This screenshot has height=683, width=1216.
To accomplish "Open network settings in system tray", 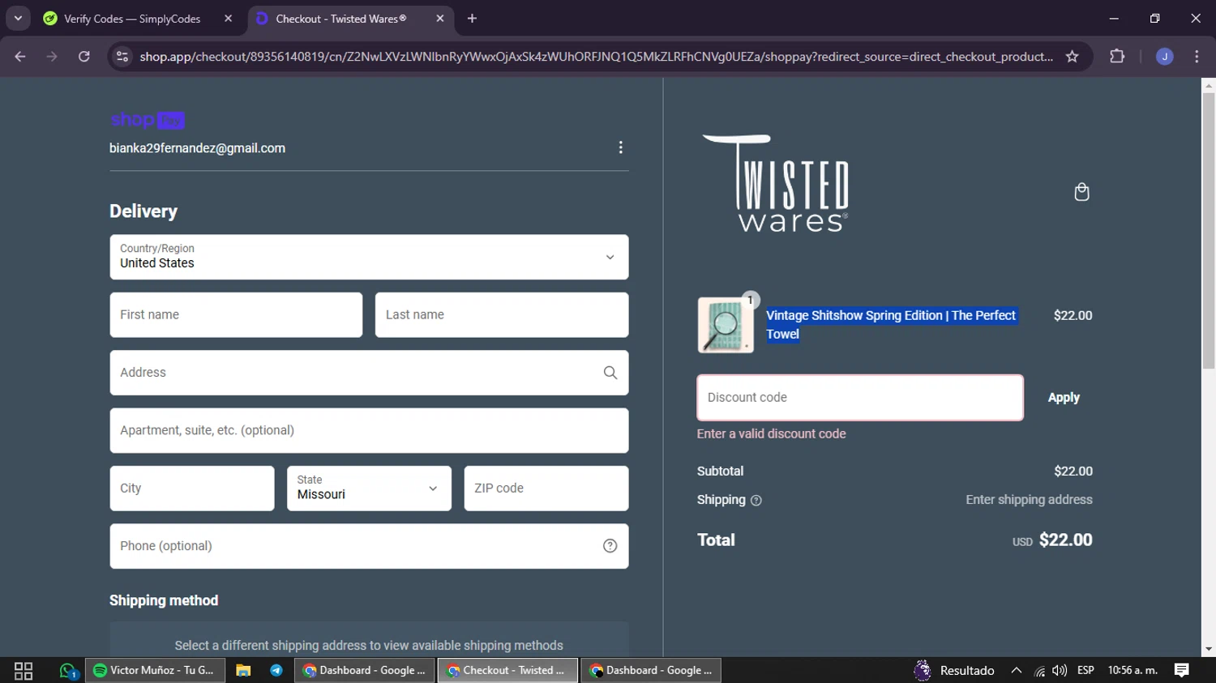I will [1039, 671].
